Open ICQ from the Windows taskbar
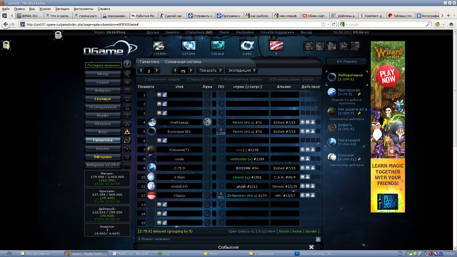 coord(164,254)
